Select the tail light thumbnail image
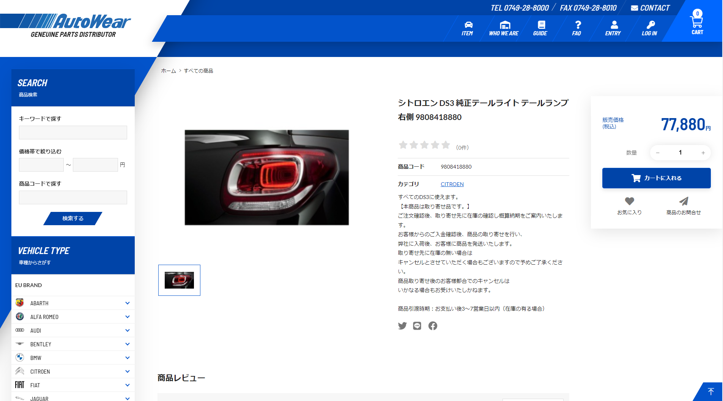Screen dimensions: 723x401 [x=179, y=280]
